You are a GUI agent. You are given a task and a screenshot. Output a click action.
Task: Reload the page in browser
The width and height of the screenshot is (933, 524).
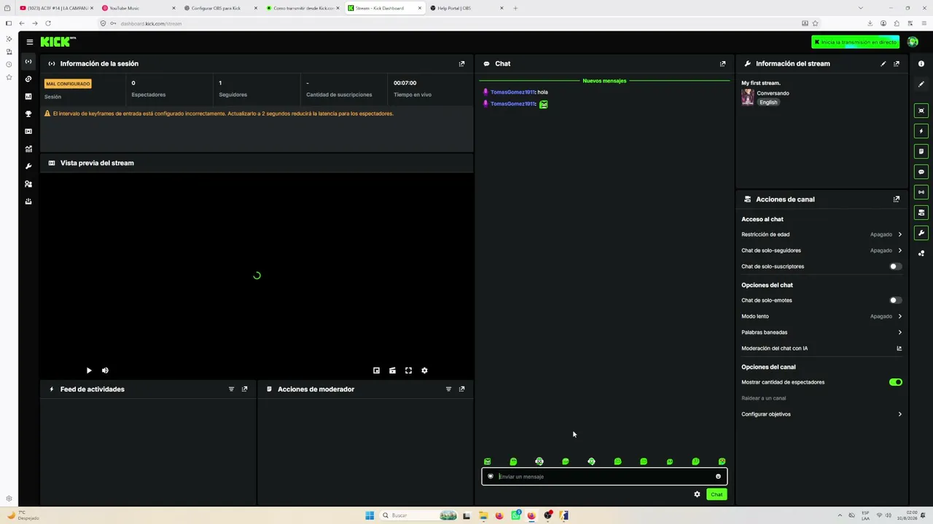(48, 23)
